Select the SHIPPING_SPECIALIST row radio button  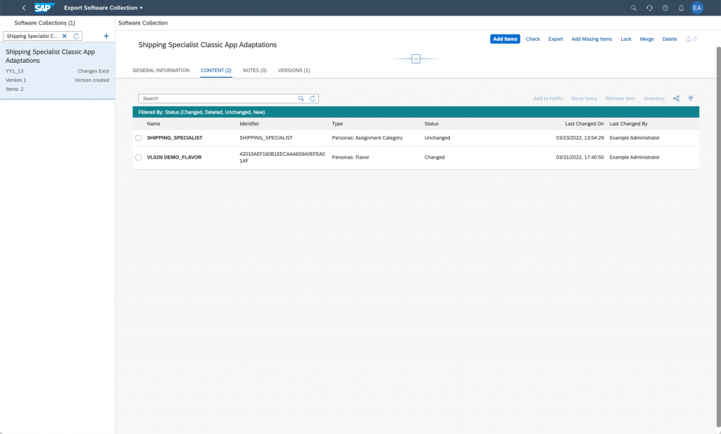(139, 138)
